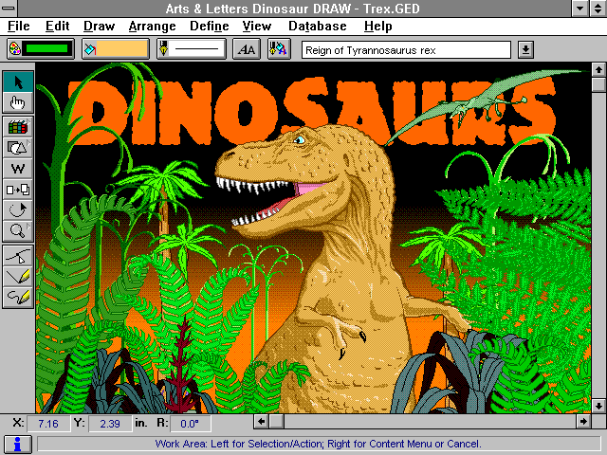Image resolution: width=607 pixels, height=455 pixels.
Task: Select the freehand curve pencil tool
Action: click(x=18, y=297)
